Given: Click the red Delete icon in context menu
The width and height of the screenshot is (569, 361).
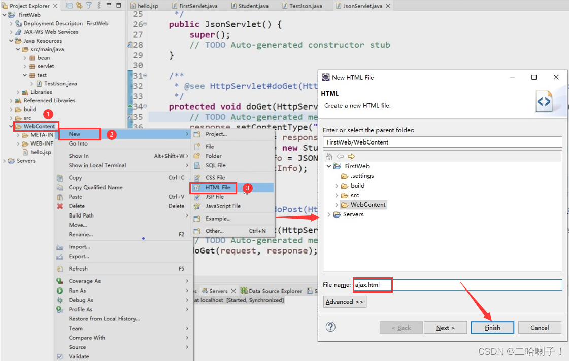Looking at the screenshot, I should (60, 206).
